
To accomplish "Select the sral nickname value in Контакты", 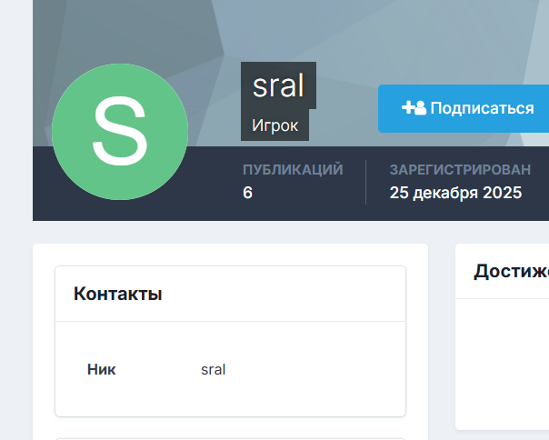I will tap(214, 370).
